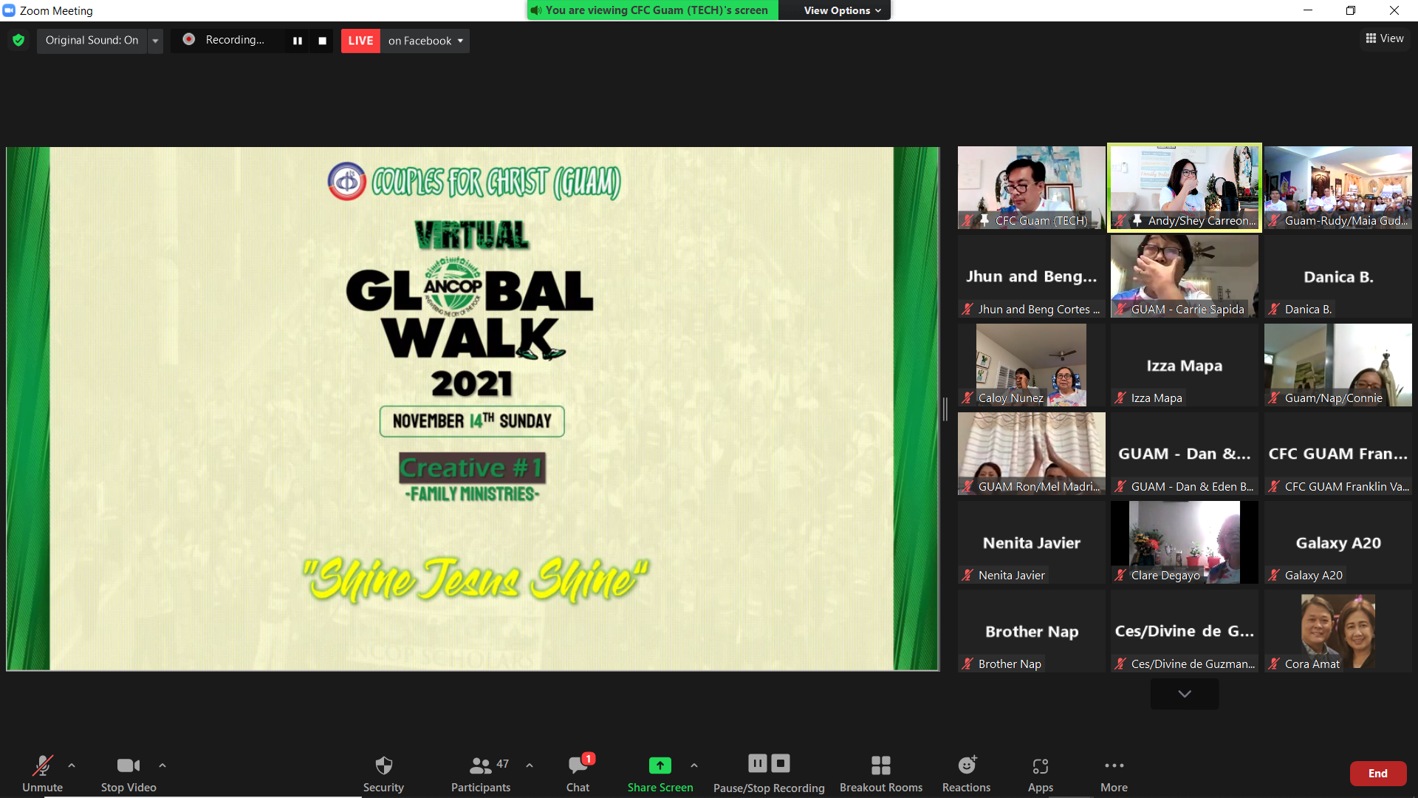
Task: Click stop icon in Pause/Stop Recording
Action: pos(781,763)
